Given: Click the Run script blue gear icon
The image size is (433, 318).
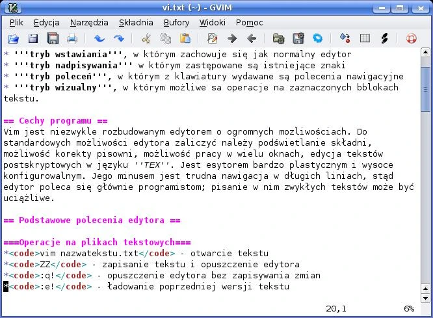Looking at the screenshot, I should pyautogui.click(x=317, y=38).
